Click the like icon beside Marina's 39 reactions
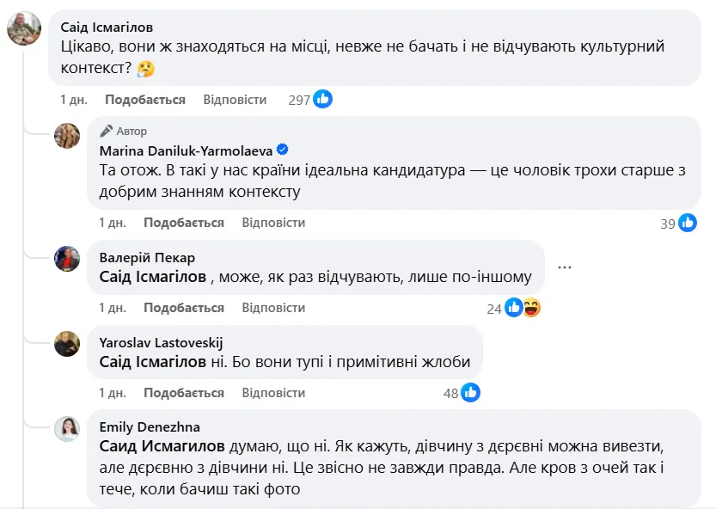Screen dimensions: 716x509 click(687, 222)
